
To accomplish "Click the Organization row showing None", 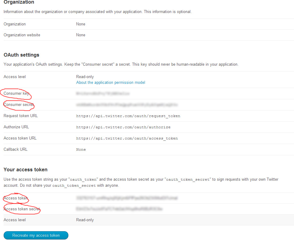I will coord(80,24).
